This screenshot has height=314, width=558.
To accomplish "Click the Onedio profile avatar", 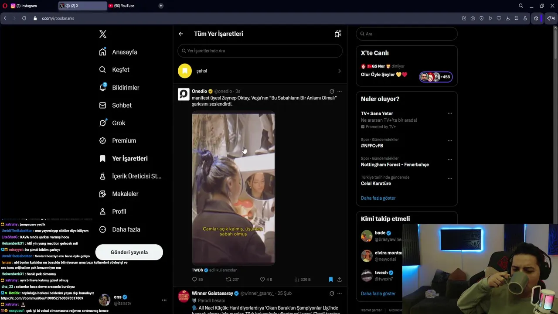I will tap(184, 94).
